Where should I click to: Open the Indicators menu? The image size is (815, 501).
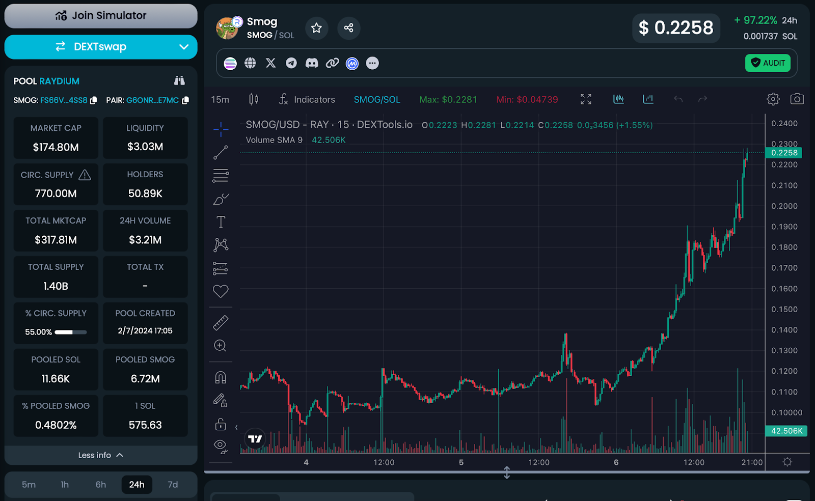307,99
